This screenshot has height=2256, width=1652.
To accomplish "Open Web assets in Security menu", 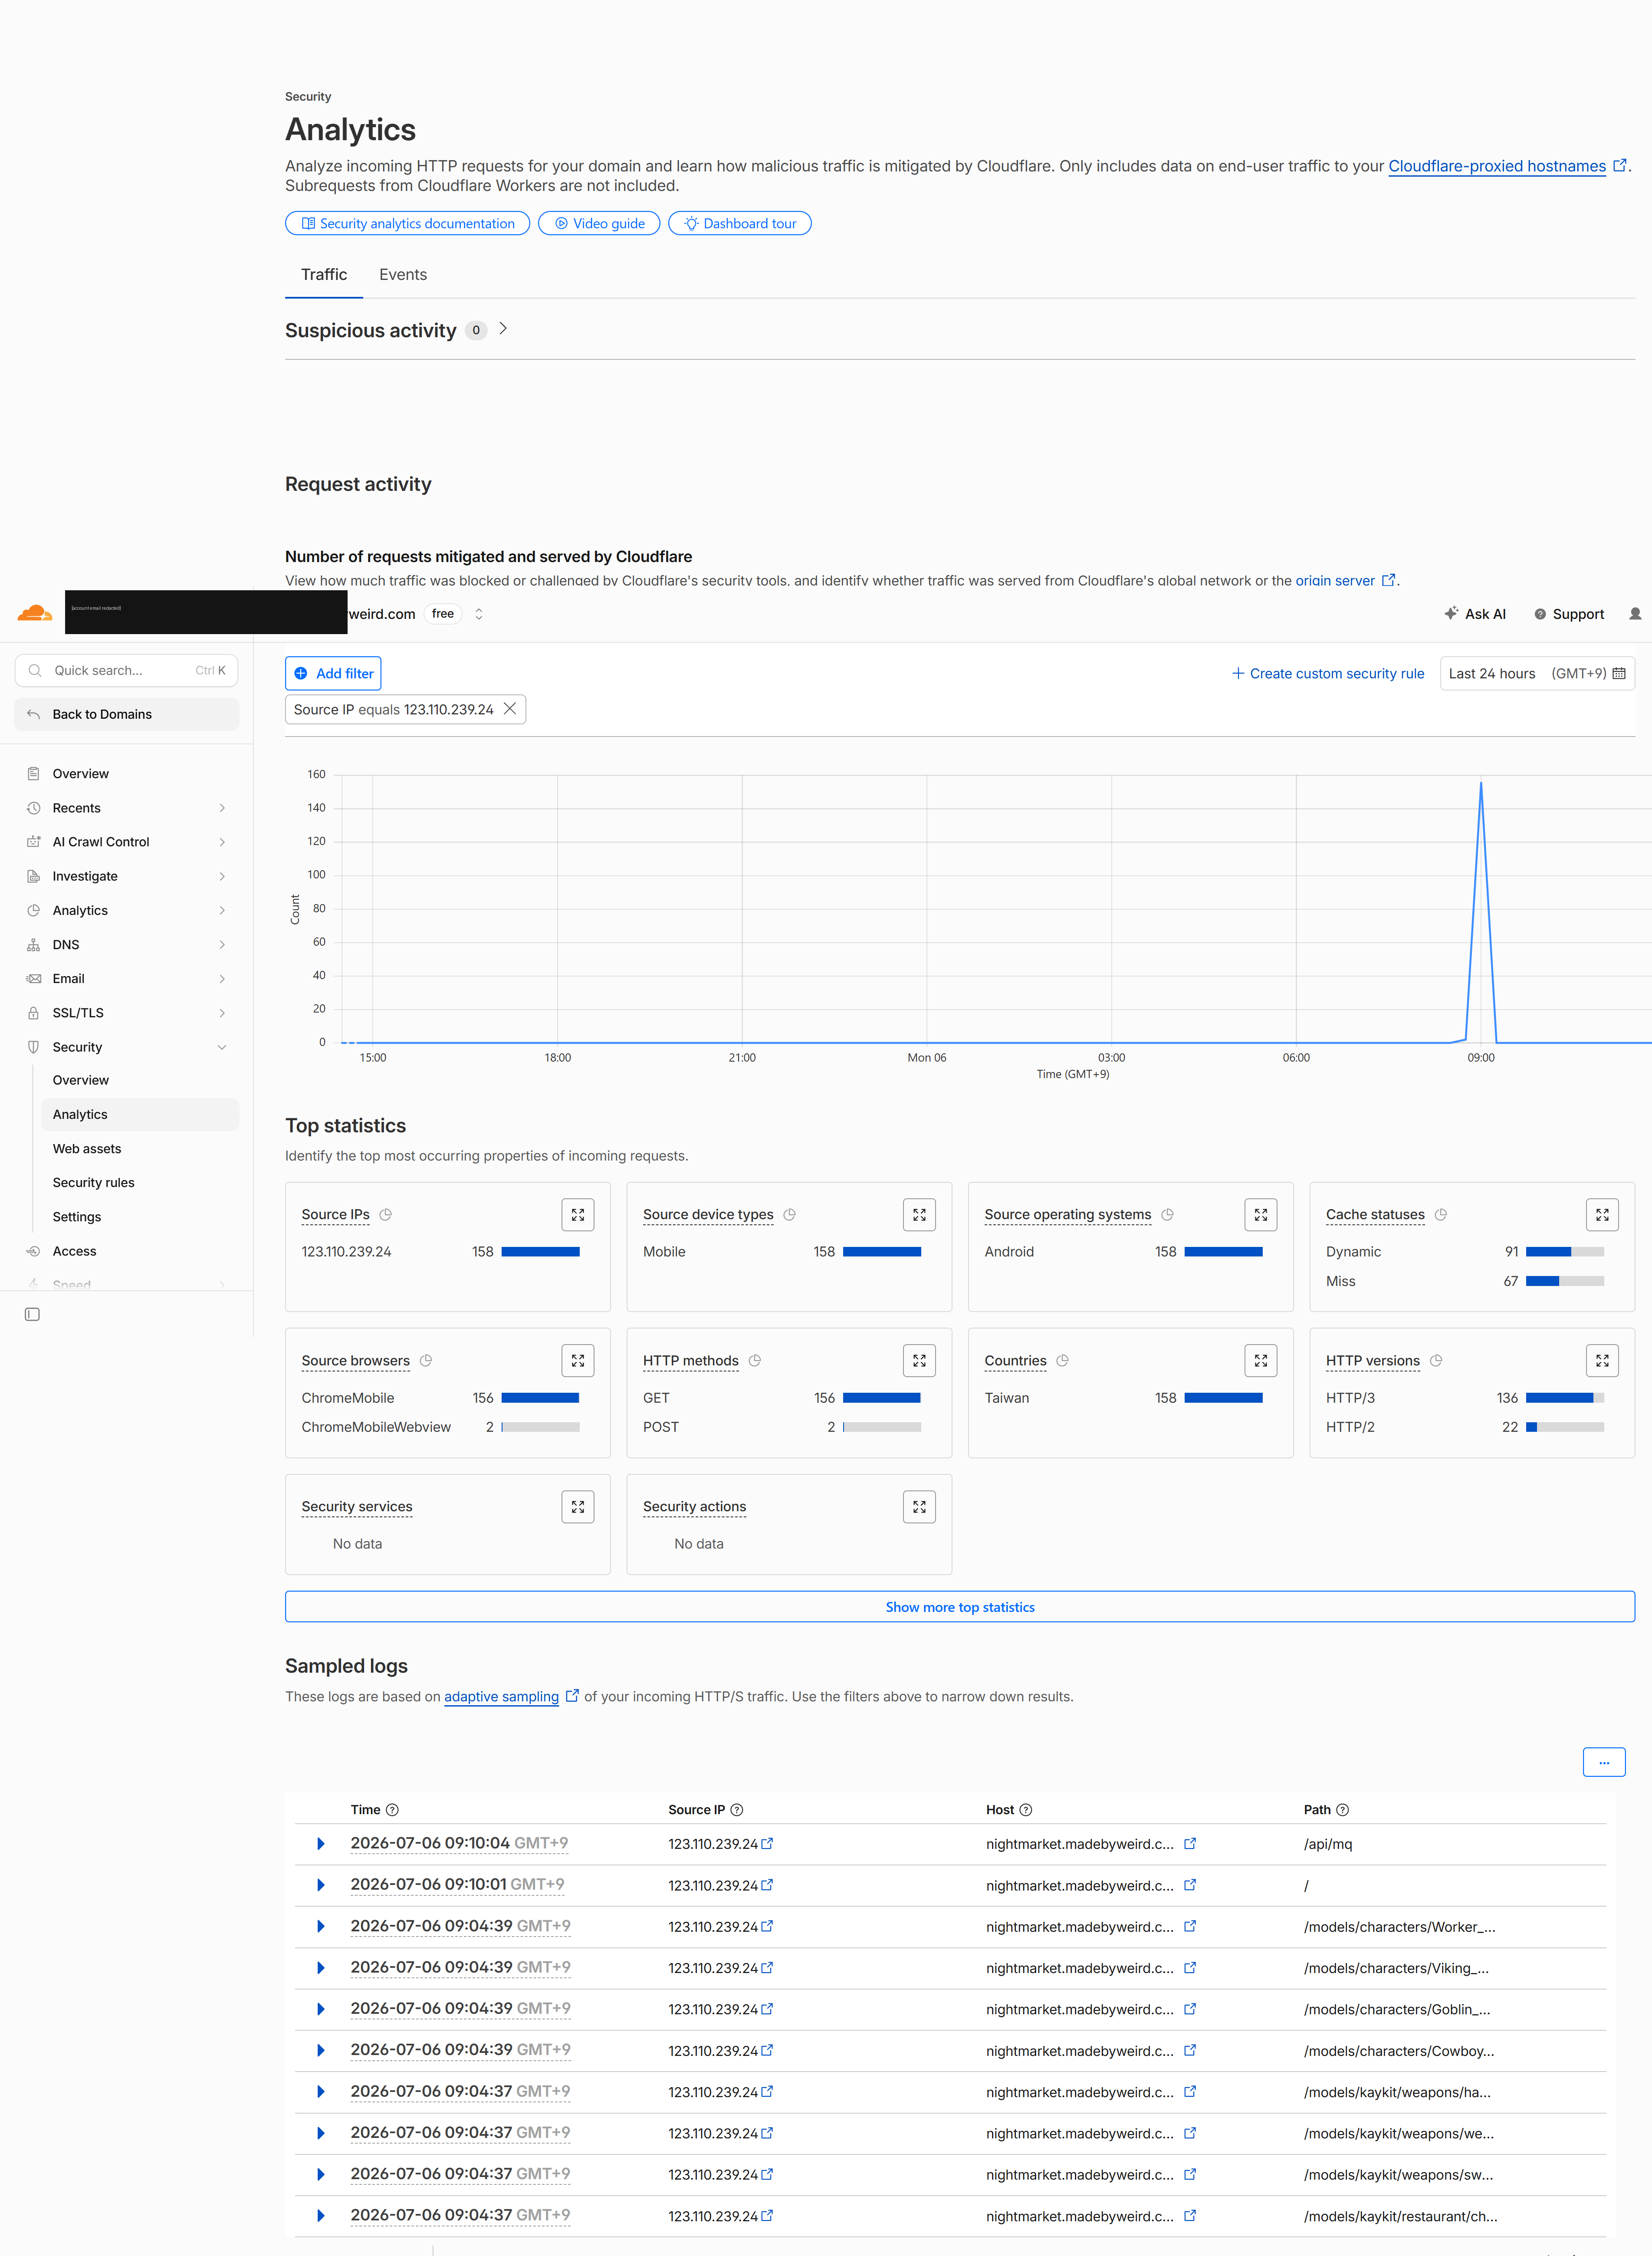I will 87,1148.
